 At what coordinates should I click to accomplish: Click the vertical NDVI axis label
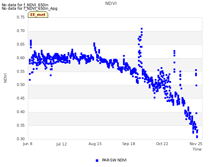5,78
